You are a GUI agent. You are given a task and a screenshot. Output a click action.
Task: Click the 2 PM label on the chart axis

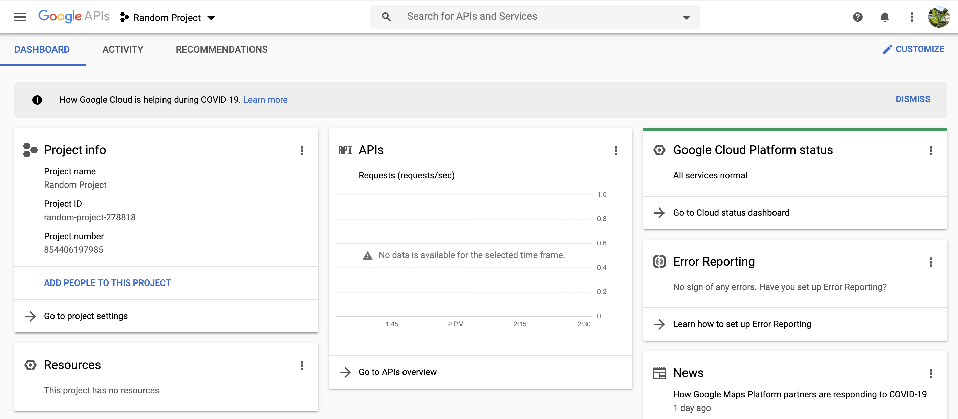tap(456, 324)
